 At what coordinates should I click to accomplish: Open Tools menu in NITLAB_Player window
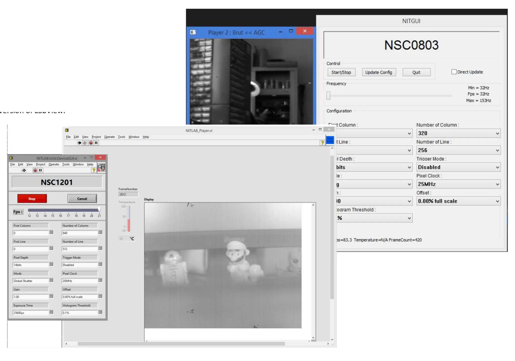121,137
